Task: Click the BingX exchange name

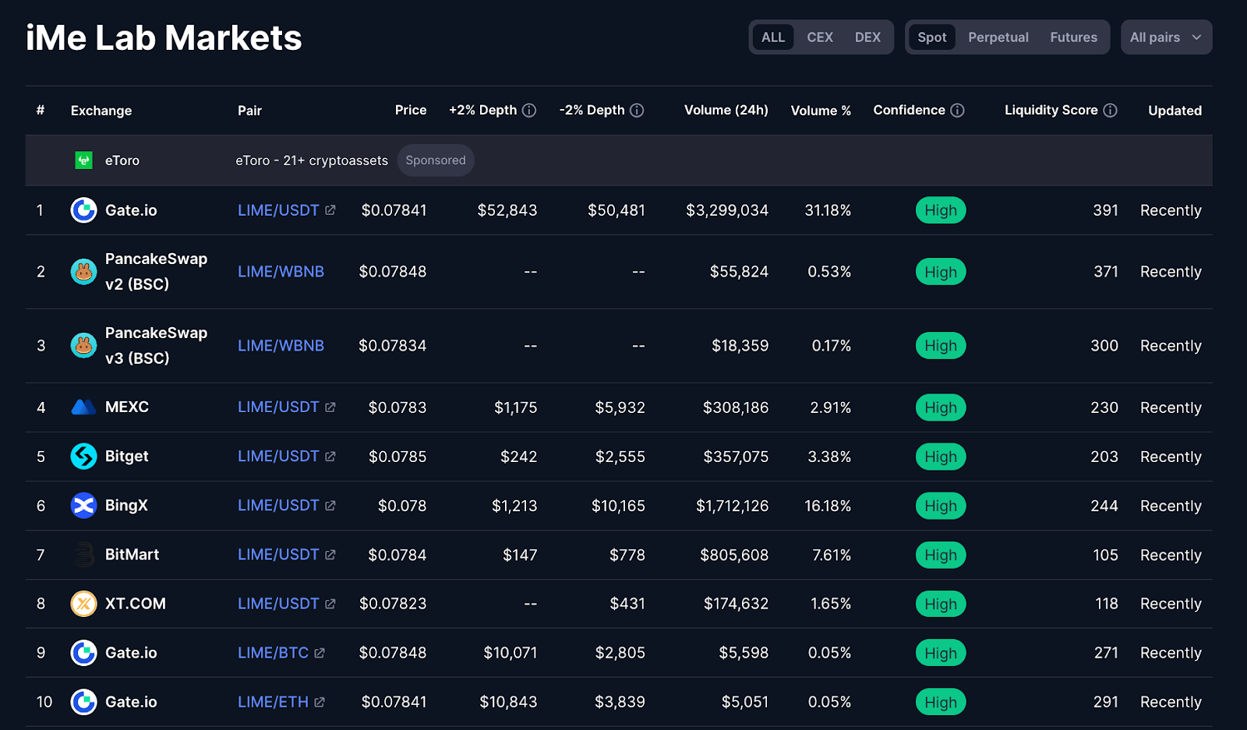Action: pyautogui.click(x=126, y=506)
